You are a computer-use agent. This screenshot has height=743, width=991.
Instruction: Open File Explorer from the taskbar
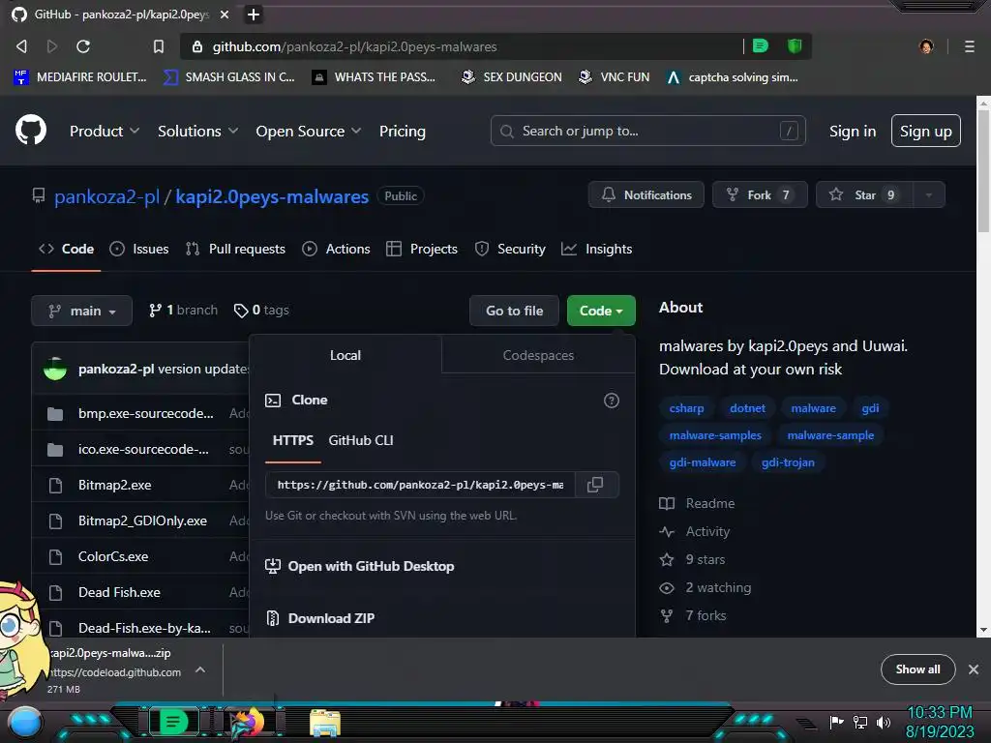click(325, 723)
